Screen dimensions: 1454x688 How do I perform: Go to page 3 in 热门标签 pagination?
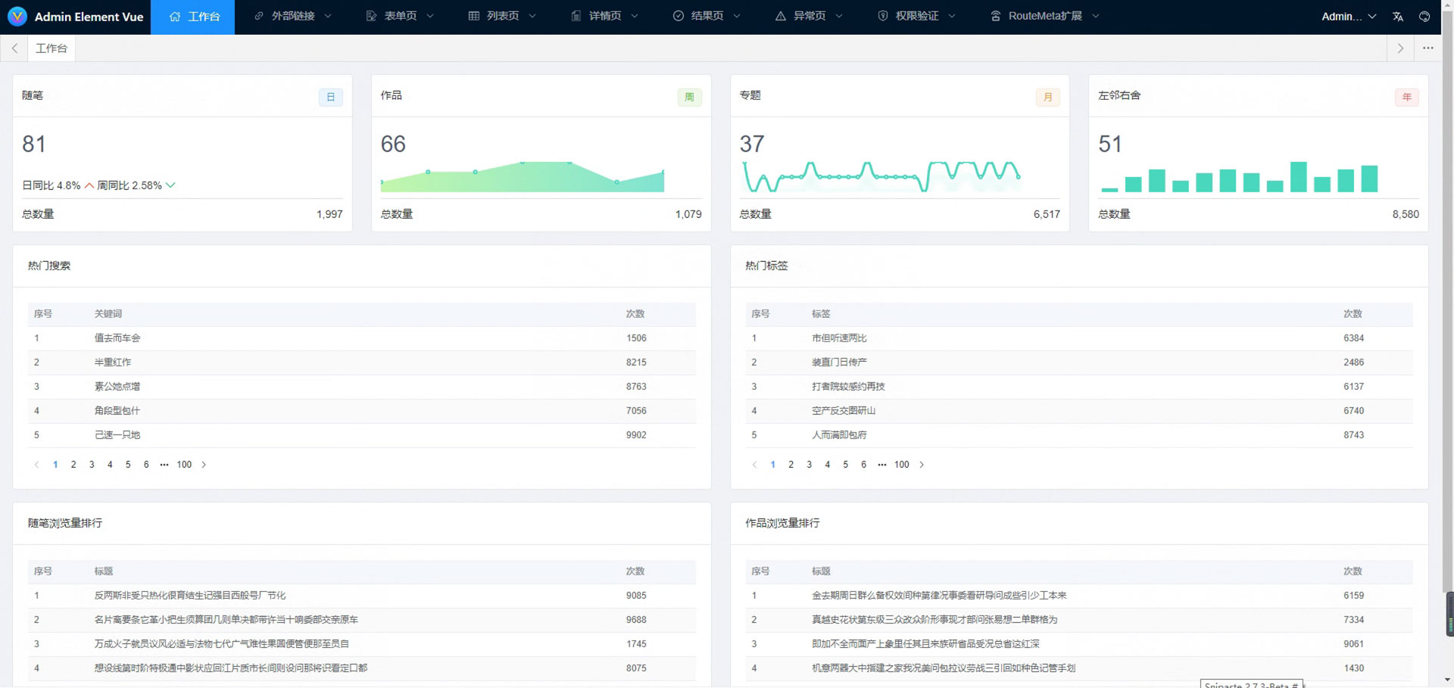coord(809,465)
